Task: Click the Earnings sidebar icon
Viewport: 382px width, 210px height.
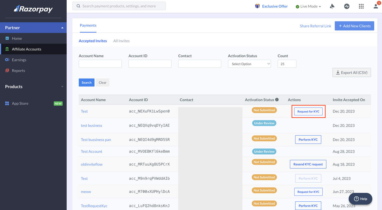Action: coord(7,60)
